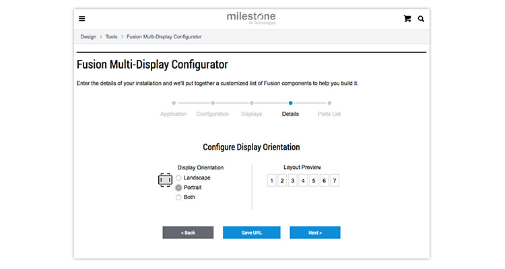Click the Back button
This screenshot has height=269, width=505.
tap(188, 232)
